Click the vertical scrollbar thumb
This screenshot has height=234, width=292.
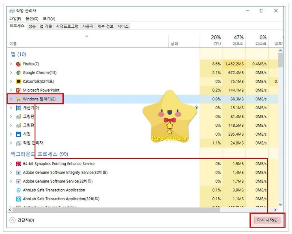coord(281,60)
